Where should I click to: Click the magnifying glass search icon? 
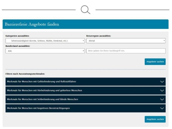click(86, 10)
